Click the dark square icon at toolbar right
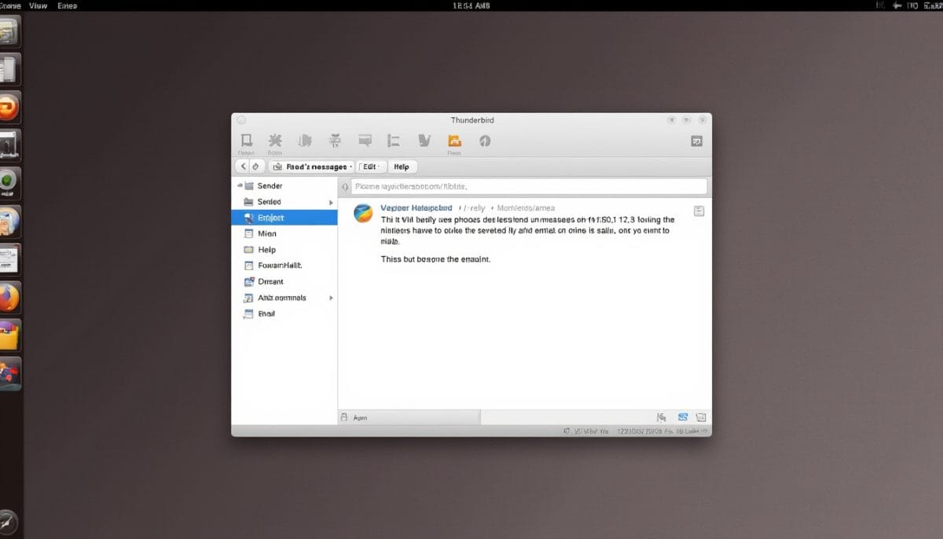943x539 pixels. coord(696,141)
